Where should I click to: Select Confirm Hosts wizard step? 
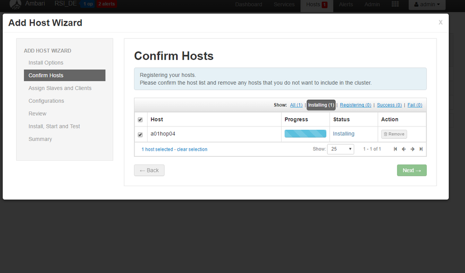tap(64, 75)
